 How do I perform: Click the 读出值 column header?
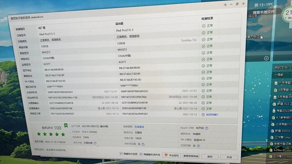click(119, 24)
